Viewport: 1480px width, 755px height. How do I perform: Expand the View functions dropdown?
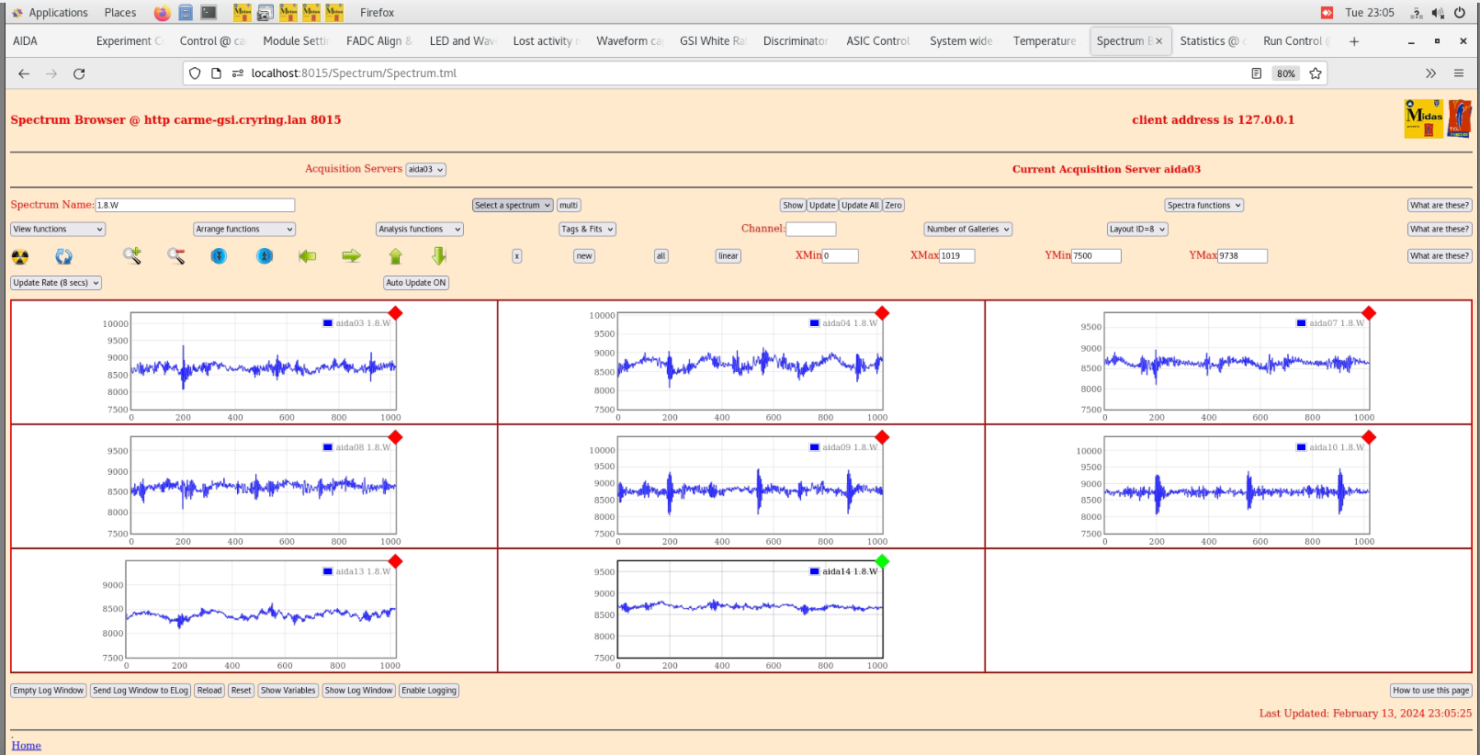pos(58,230)
